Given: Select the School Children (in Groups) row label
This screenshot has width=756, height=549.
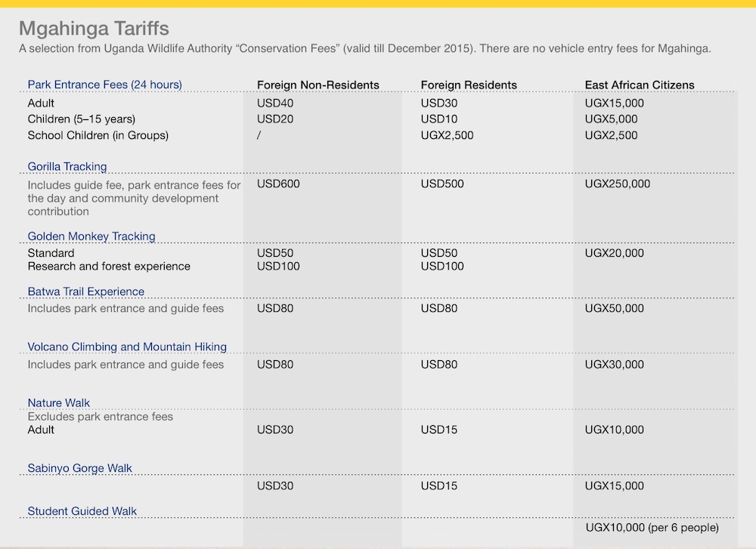Looking at the screenshot, I should point(98,136).
